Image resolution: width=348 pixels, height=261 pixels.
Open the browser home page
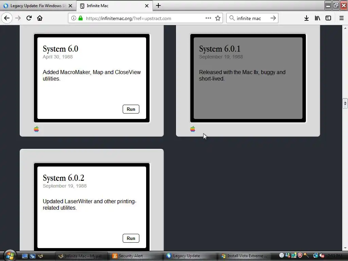click(40, 18)
